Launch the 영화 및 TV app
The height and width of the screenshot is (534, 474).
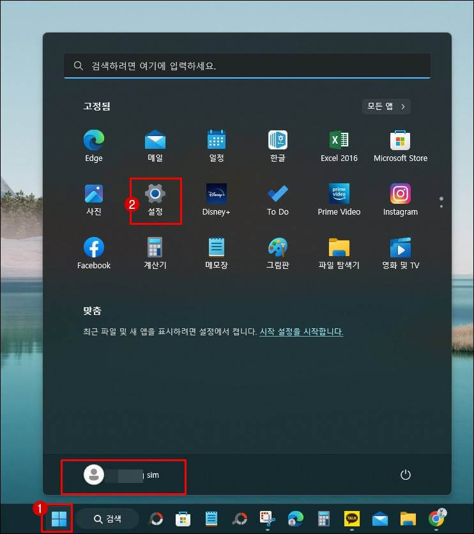[x=400, y=254]
